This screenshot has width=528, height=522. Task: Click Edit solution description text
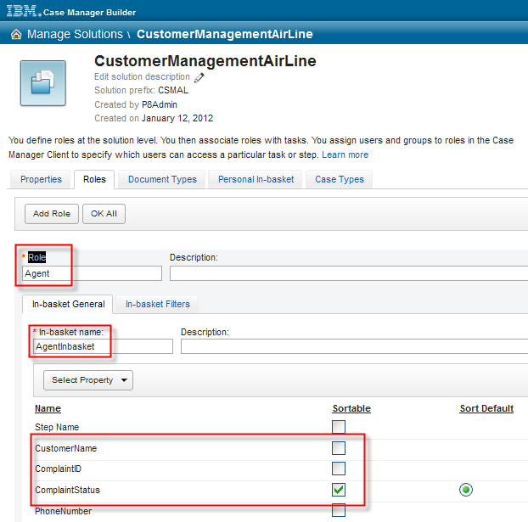[142, 76]
